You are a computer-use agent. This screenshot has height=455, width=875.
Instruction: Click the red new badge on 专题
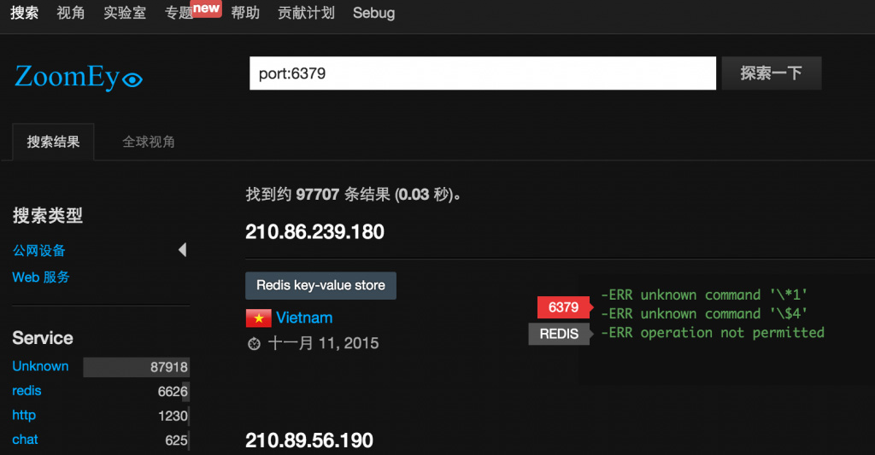pyautogui.click(x=206, y=9)
